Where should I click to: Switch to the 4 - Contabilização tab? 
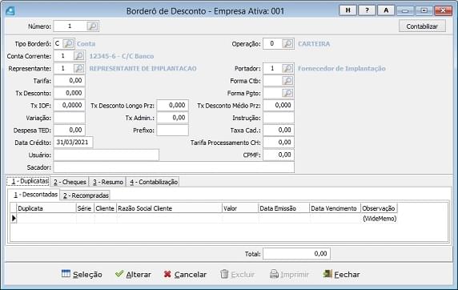[154, 182]
